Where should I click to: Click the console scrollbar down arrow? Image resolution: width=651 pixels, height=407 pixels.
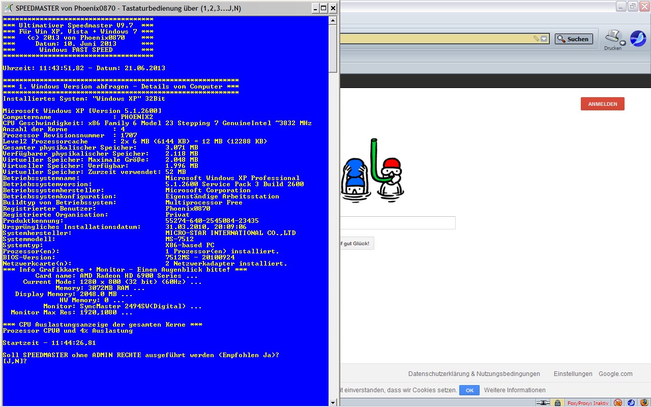coord(333,402)
